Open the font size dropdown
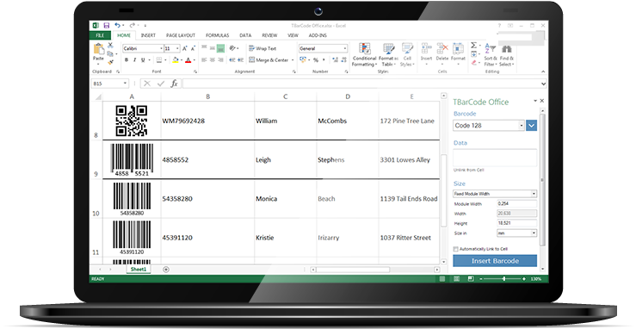The image size is (636, 329). click(x=177, y=48)
